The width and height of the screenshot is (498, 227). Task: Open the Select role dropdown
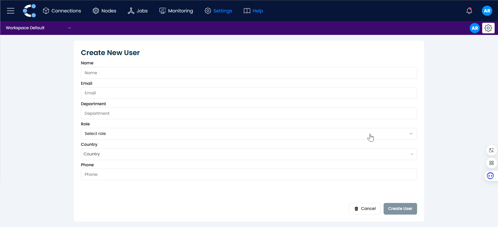[248, 134]
